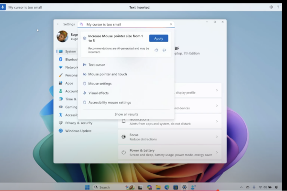Go back with Settings back arrow
The image size is (287, 191).
tap(58, 24)
